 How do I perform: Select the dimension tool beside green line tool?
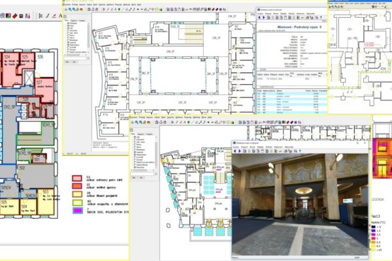point(41,16)
